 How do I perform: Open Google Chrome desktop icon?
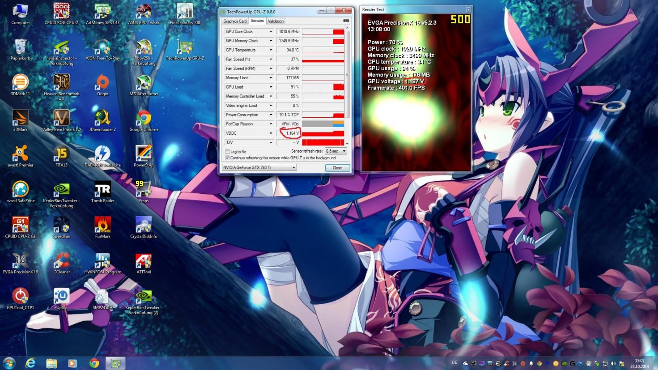coord(144,121)
